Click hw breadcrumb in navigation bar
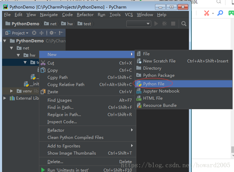This screenshot has width=234, height=172. point(67,24)
